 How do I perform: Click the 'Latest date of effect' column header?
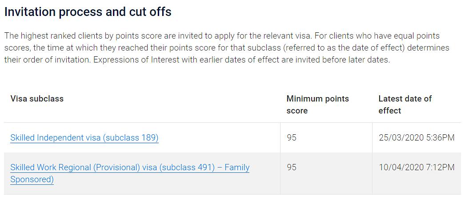[x=405, y=105]
